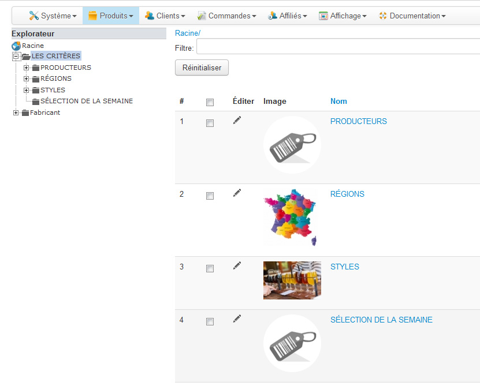480x386 pixels.
Task: Click the Commandes notepad icon
Action: click(202, 16)
